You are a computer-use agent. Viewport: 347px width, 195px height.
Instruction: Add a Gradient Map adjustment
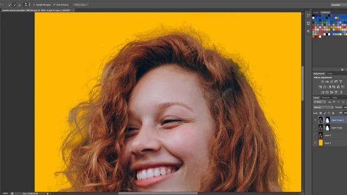click(x=340, y=92)
